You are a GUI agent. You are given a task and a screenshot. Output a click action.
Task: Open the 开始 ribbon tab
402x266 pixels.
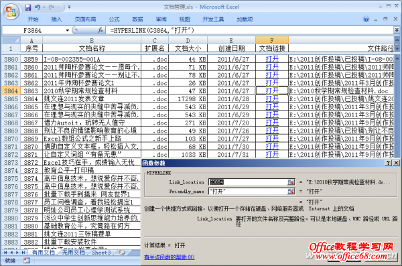pos(33,19)
